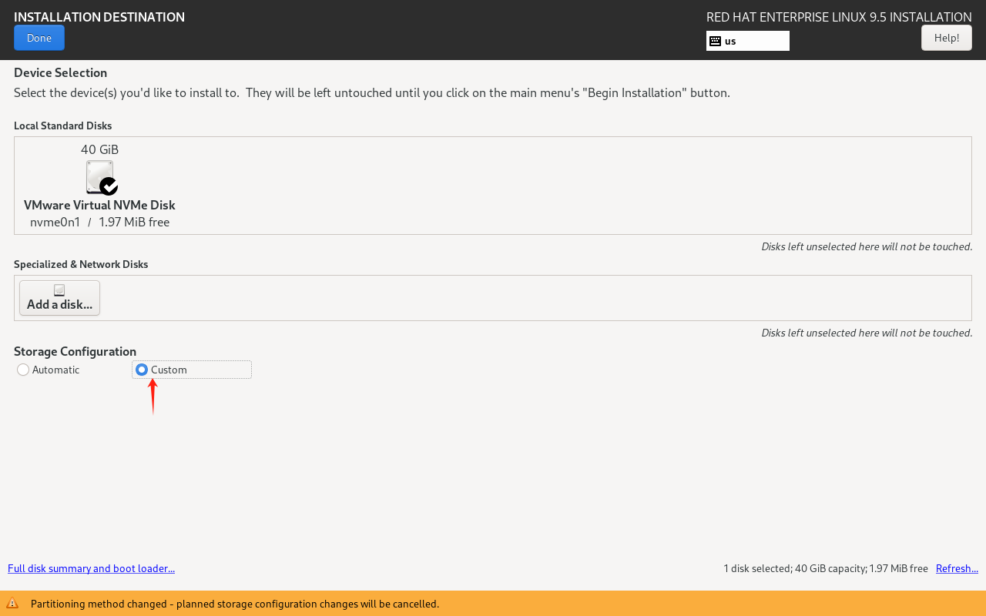The width and height of the screenshot is (986, 616).
Task: Click the Local Standard Disks heading
Action: (x=63, y=126)
